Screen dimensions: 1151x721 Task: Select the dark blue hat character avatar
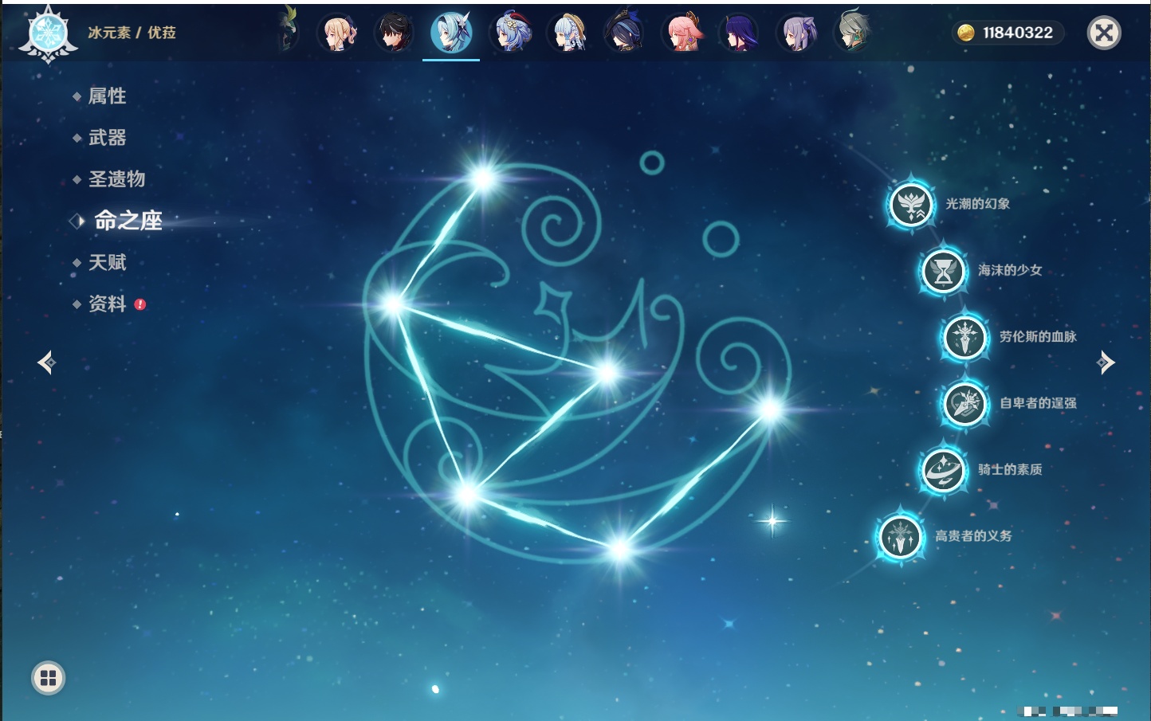click(625, 33)
